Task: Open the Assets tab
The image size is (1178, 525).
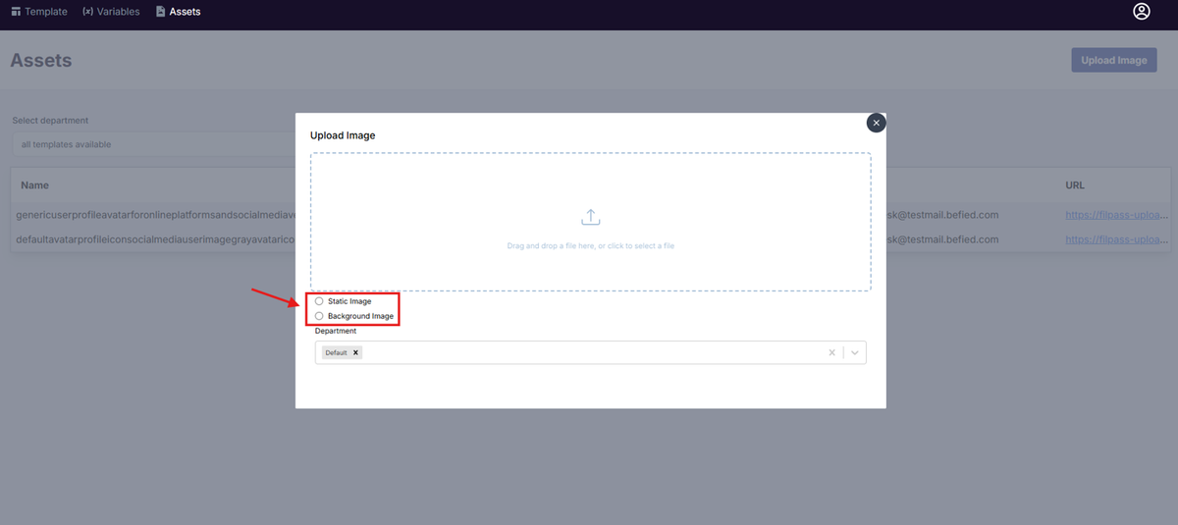Action: point(178,12)
